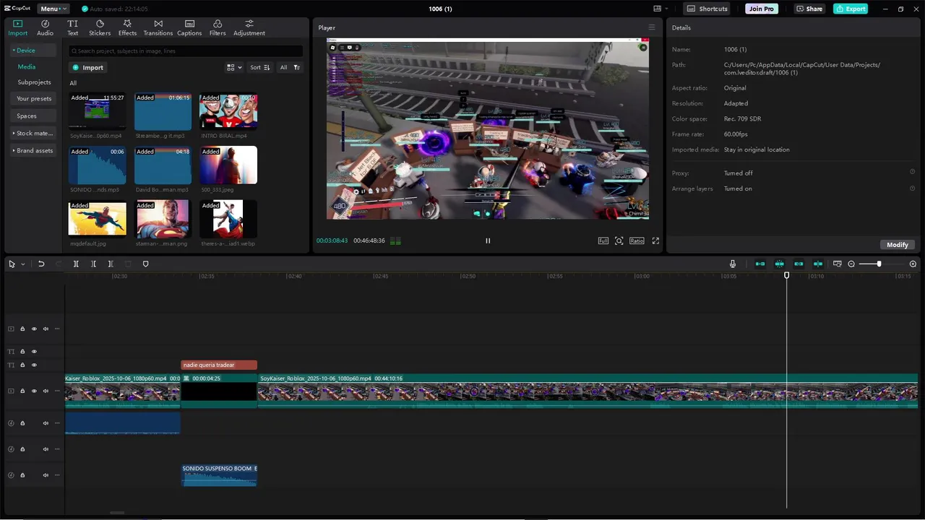Viewport: 925px width, 520px height.
Task: Add a marker with the shield icon
Action: tap(145, 264)
